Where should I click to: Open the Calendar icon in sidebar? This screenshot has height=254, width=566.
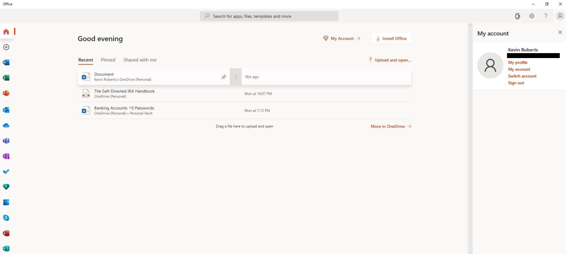point(6,202)
